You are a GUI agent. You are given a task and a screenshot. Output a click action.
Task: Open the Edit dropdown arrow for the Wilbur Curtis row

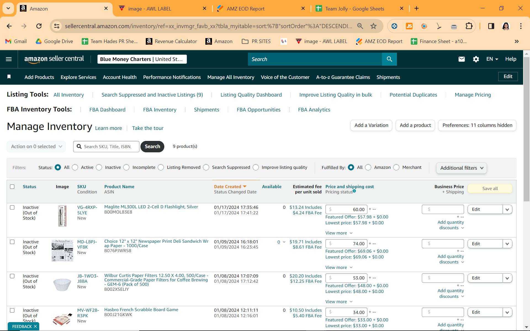tap(507, 278)
